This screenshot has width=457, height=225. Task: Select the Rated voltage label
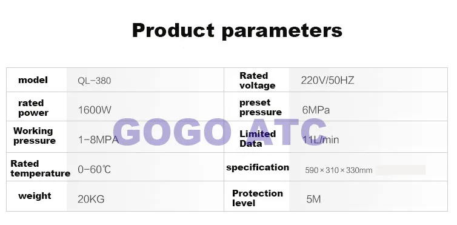(x=258, y=81)
